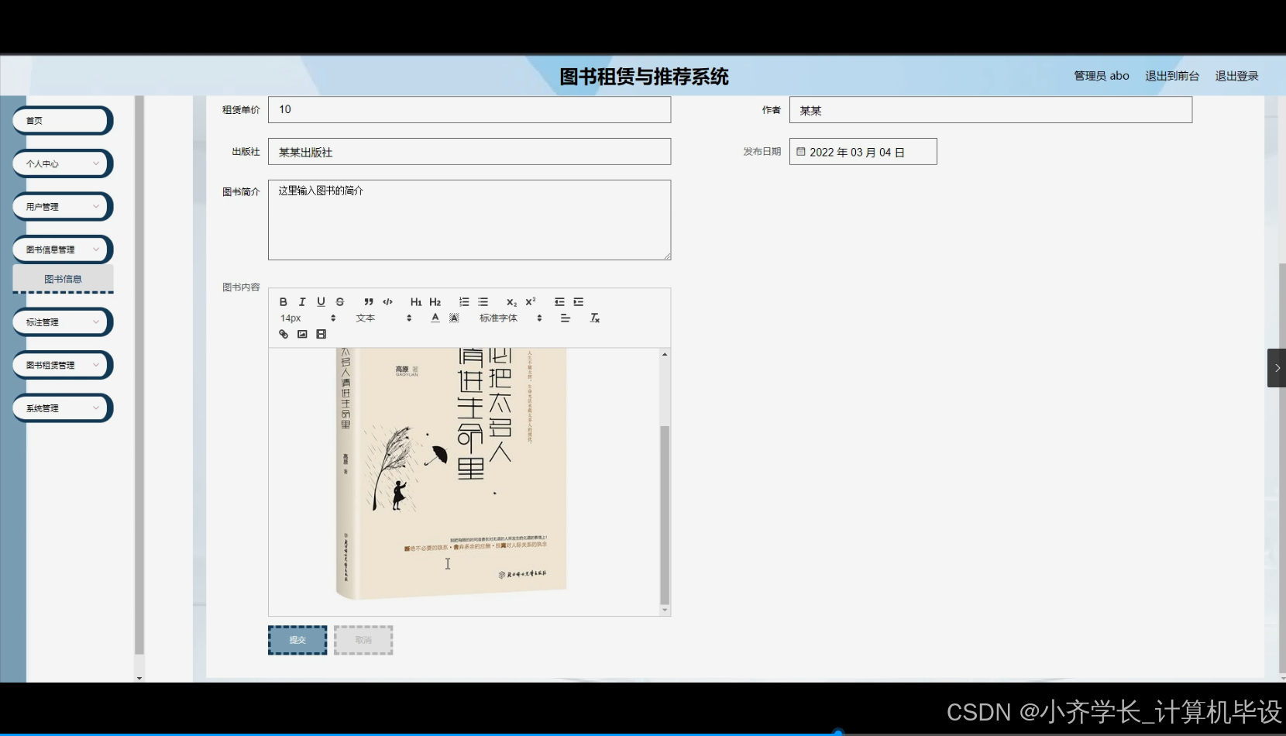Expand 用户管理 sidebar menu

(63, 207)
